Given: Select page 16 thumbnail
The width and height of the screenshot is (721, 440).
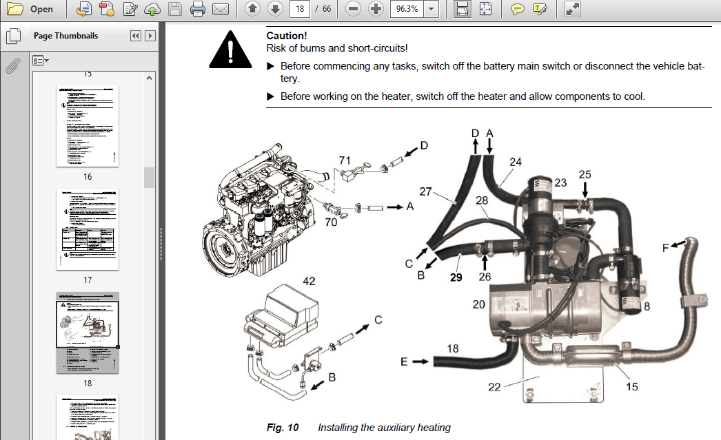Looking at the screenshot, I should 88,126.
